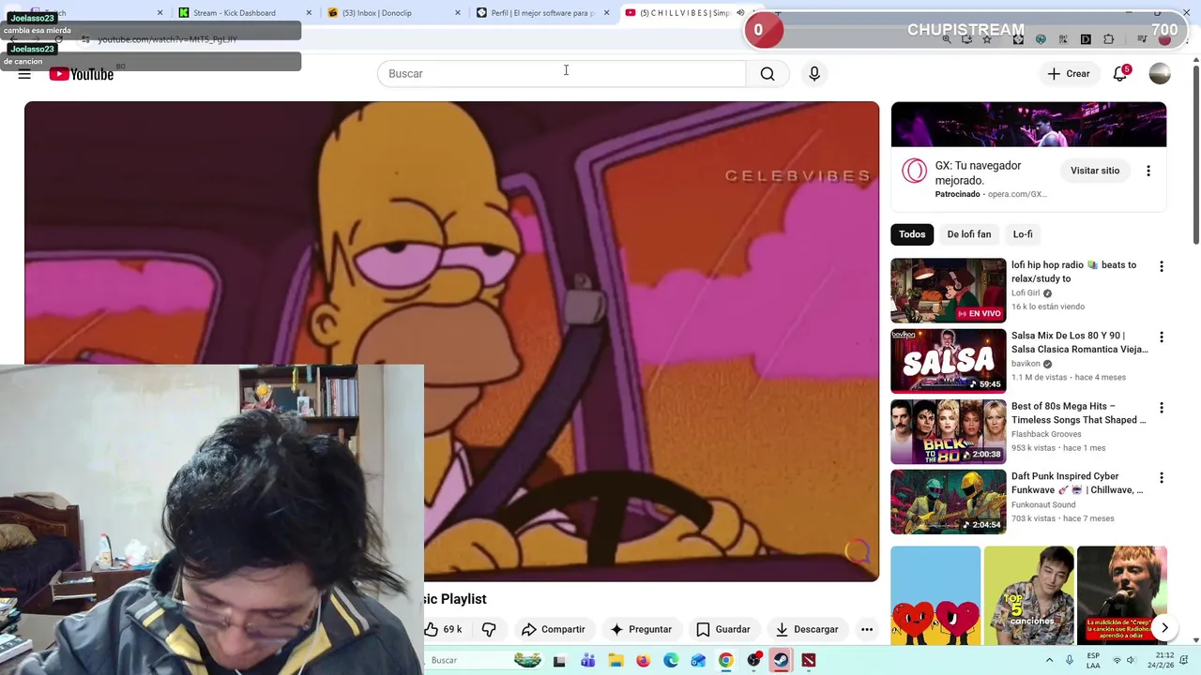
Task: Select the Lo-fi filter chip
Action: pos(1023,234)
